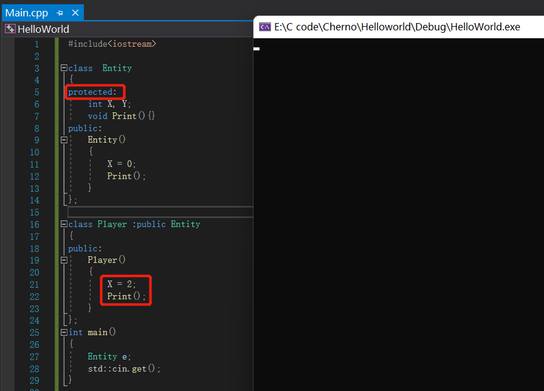Place cursor inside the console output window

395,182
